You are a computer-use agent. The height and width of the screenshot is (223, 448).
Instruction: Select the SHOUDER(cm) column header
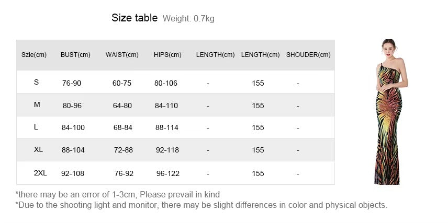tap(308, 55)
